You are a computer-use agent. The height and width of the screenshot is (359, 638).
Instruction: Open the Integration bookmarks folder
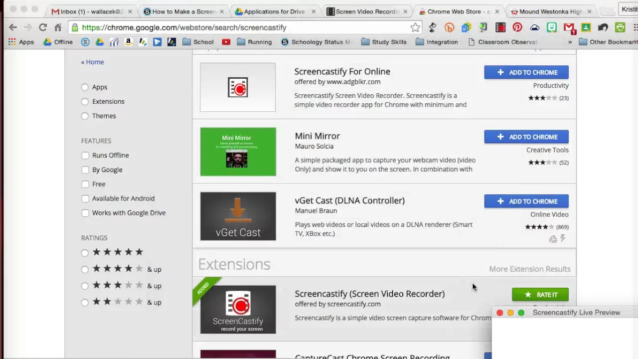coord(437,42)
